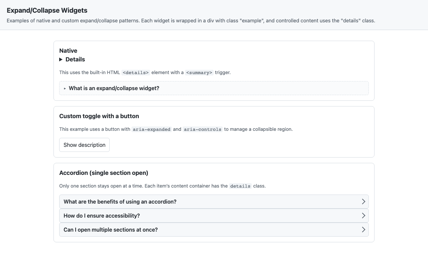Open the 'What is an expand/collapse widget?' section
Viewport: 428px width, 267px height.
[x=114, y=88]
